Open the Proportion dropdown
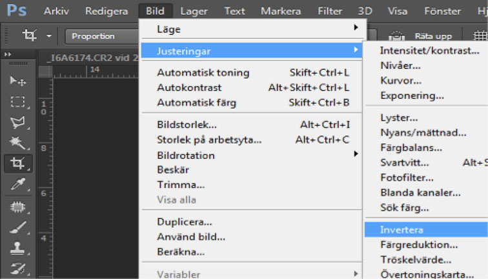This screenshot has height=279, width=488. [x=102, y=36]
